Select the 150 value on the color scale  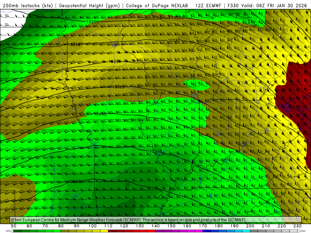pyautogui.click(x=171, y=226)
